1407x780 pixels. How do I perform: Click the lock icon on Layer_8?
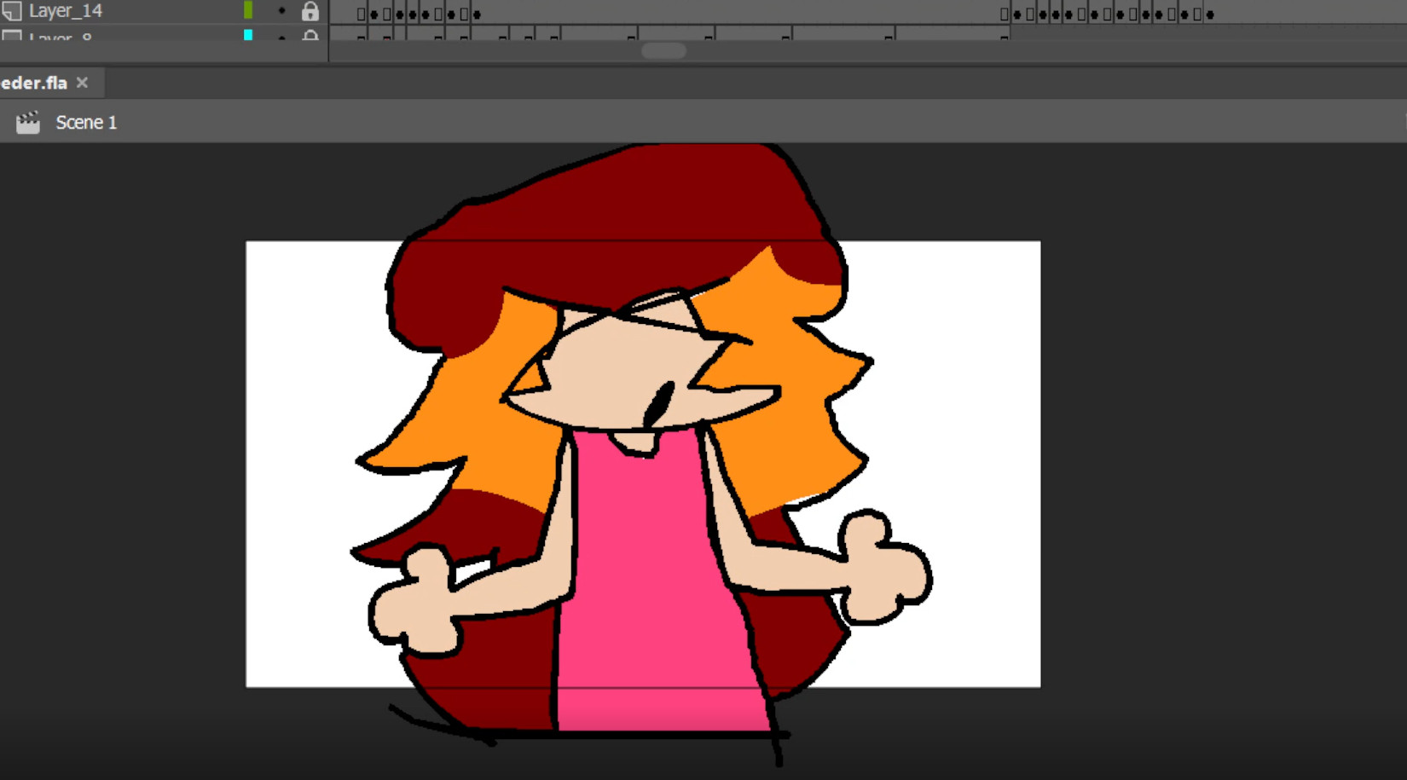coord(310,36)
